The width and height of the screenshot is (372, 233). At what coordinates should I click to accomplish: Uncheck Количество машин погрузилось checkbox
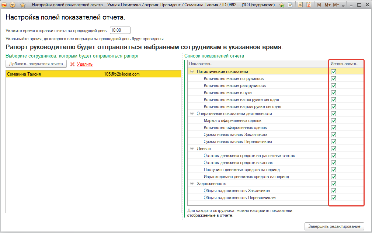point(334,79)
